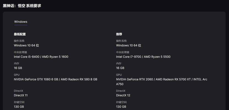This screenshot has width=229, height=110.
Task: Select recommended OS text Windows 10 64 位
Action: pos(129,45)
